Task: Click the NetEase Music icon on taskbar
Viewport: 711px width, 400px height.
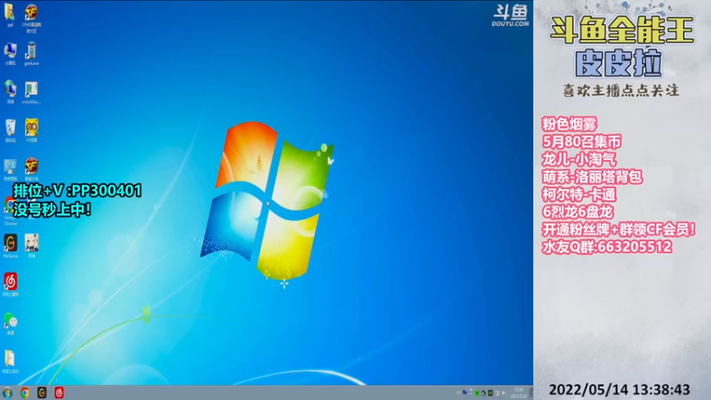Action: coord(59,393)
